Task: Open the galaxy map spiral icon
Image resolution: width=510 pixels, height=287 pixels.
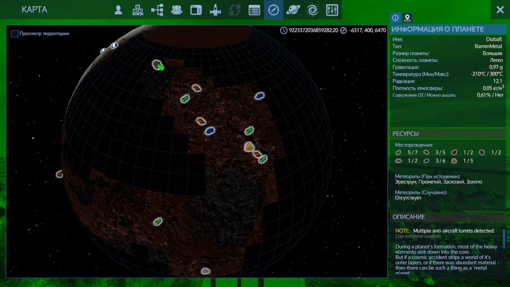Action: coord(313,10)
